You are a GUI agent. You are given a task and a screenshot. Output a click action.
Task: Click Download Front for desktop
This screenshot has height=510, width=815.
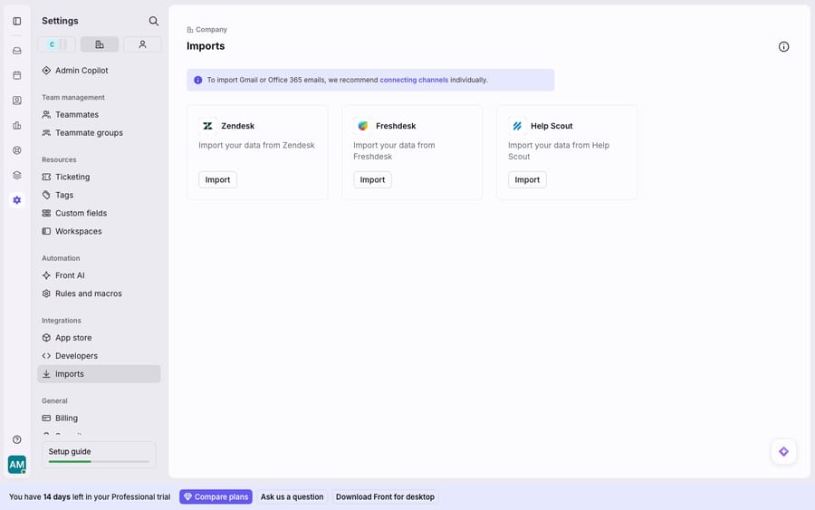click(385, 497)
